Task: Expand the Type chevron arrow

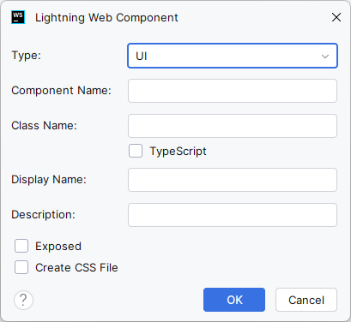Action: [325, 57]
